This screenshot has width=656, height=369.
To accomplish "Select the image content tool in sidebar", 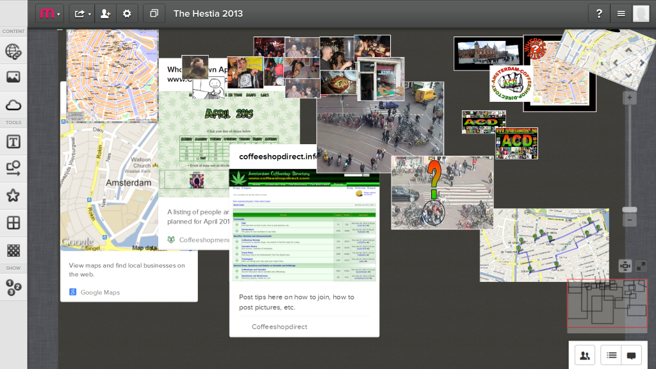I will point(13,78).
